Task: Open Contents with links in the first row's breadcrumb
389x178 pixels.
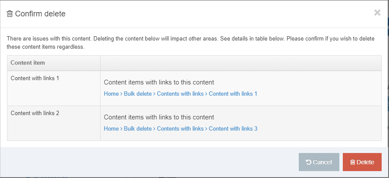Action: [180, 94]
